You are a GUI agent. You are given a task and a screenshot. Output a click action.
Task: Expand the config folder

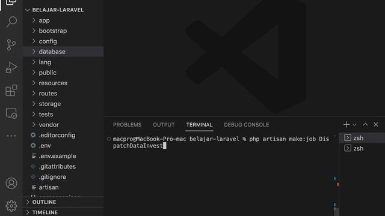pyautogui.click(x=63, y=41)
